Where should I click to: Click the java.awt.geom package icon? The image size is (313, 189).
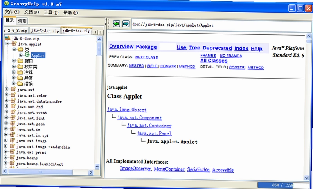tap(13, 123)
